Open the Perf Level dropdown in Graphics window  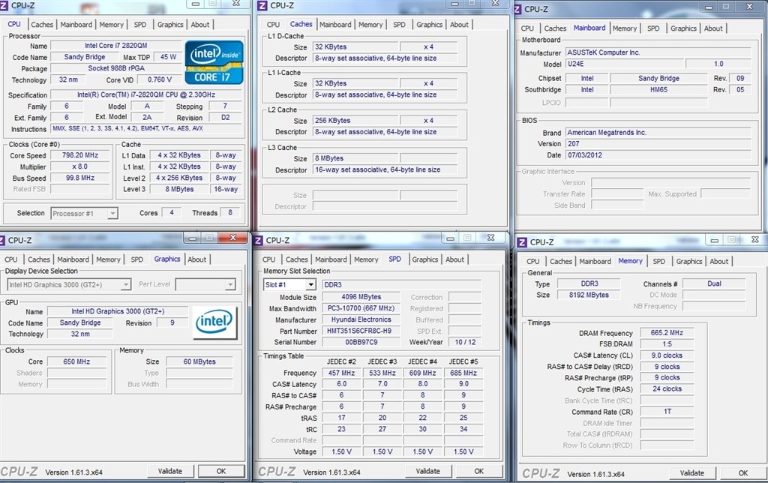tap(205, 284)
